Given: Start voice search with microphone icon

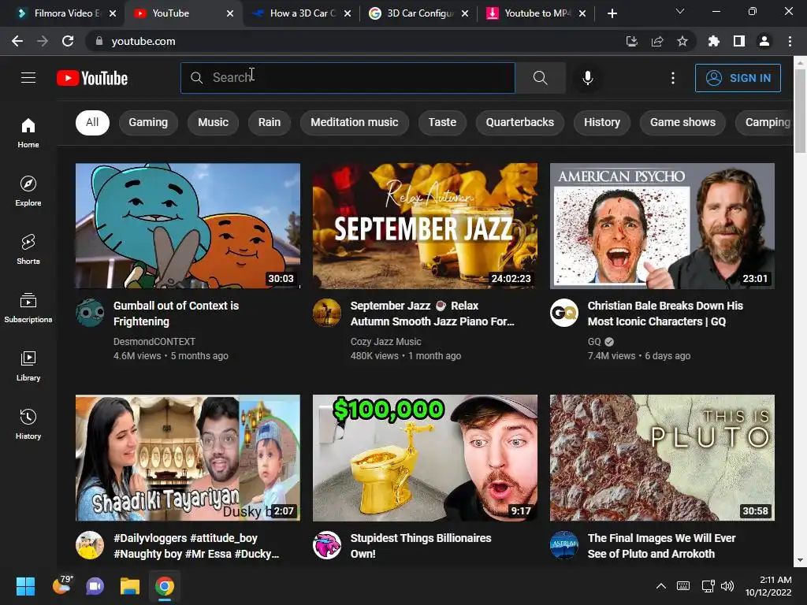Looking at the screenshot, I should (588, 78).
